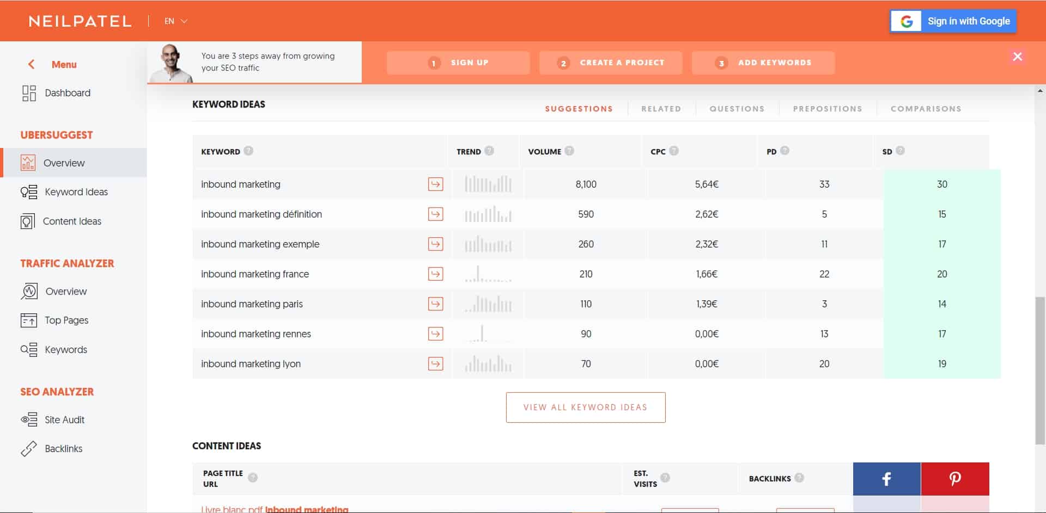
Task: Click the page vertical scrollbar thumb
Action: click(1040, 370)
